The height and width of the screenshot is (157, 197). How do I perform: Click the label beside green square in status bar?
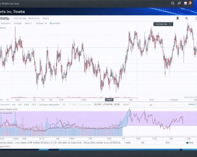(191, 143)
